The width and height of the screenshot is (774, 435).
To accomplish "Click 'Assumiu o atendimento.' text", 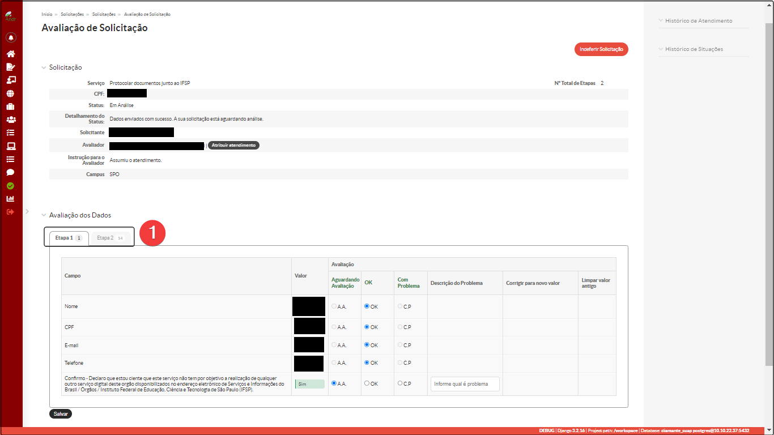I will click(x=135, y=160).
